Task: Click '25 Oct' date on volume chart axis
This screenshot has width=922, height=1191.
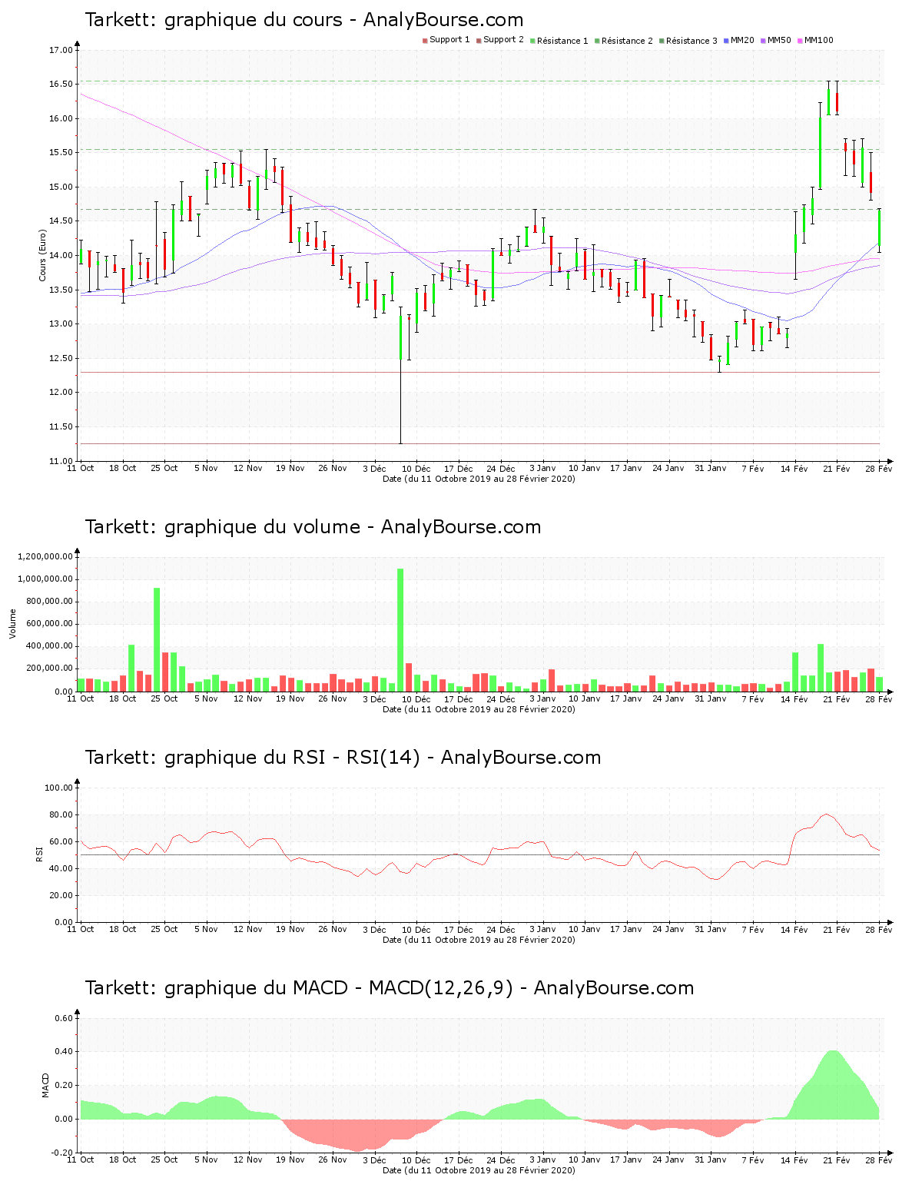Action: coord(164,699)
